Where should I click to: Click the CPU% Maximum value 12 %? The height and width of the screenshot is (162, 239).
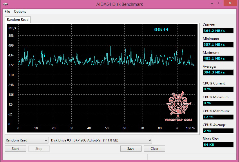pos(218,117)
